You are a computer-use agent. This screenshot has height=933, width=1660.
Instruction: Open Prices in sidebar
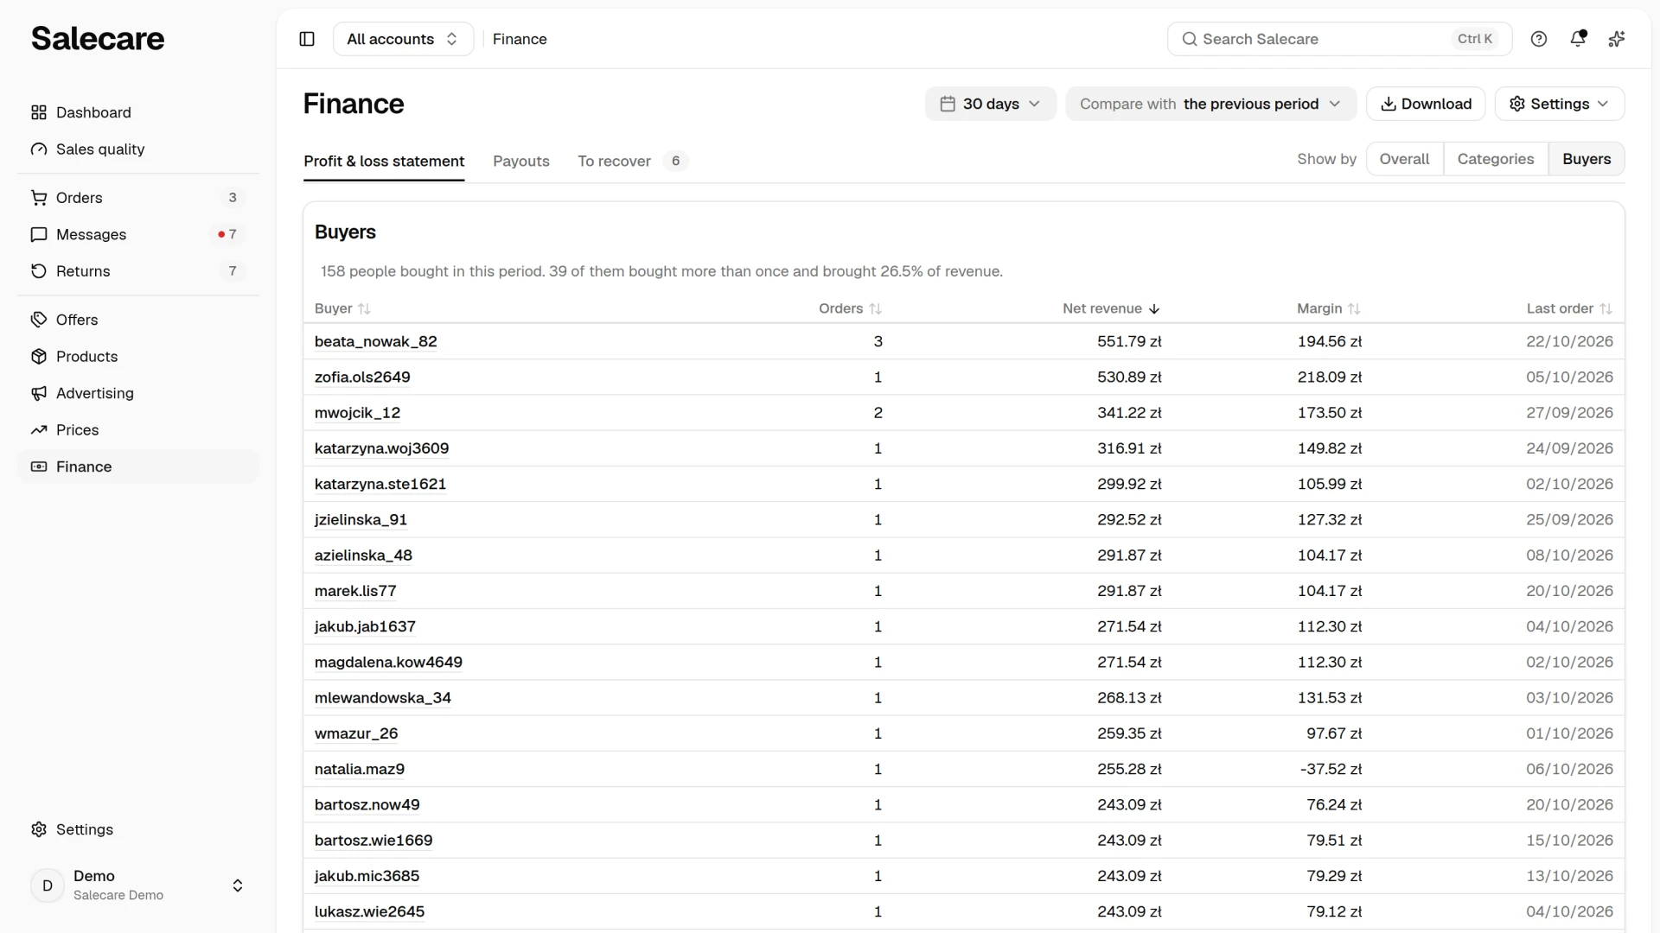138,430
